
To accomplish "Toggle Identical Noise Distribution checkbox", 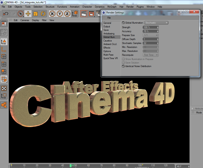I will point(123,66).
